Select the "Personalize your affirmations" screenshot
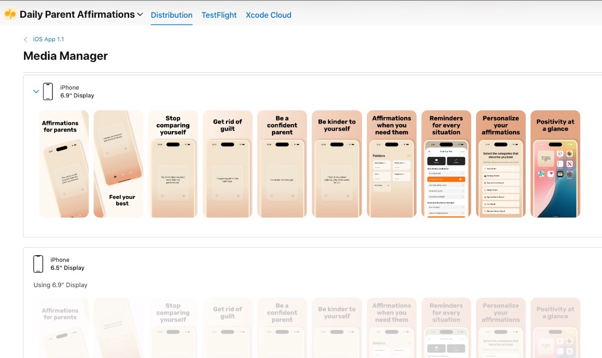This screenshot has height=358, width=602. click(500, 164)
